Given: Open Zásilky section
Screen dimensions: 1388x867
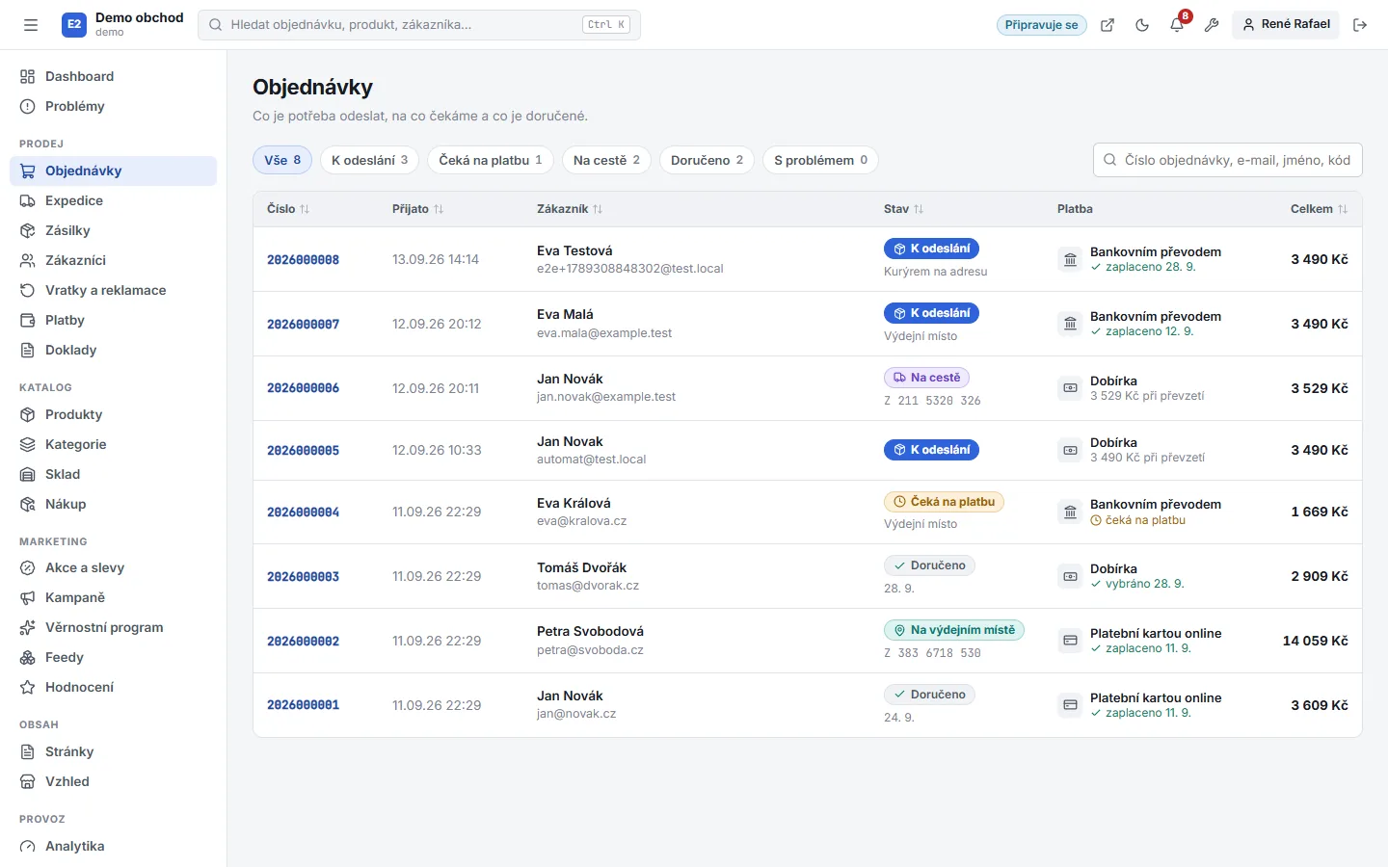Looking at the screenshot, I should coord(113,230).
